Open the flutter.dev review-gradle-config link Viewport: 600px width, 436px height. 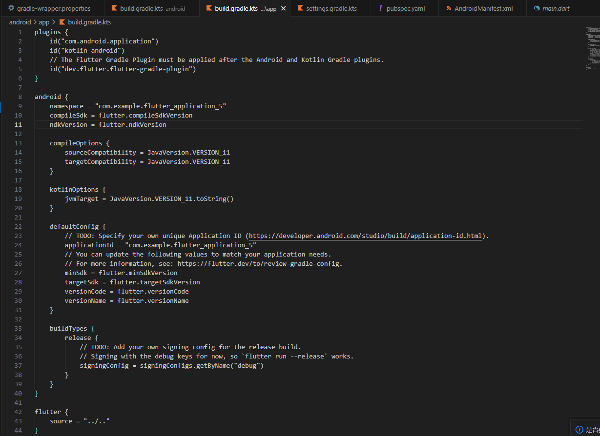[258, 264]
